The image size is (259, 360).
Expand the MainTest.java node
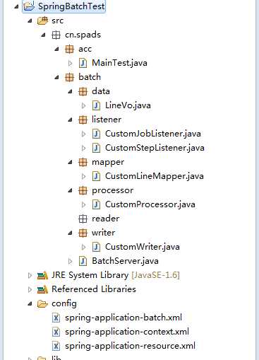click(x=70, y=63)
